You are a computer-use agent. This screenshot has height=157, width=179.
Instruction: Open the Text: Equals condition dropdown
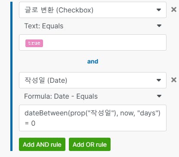(93, 26)
